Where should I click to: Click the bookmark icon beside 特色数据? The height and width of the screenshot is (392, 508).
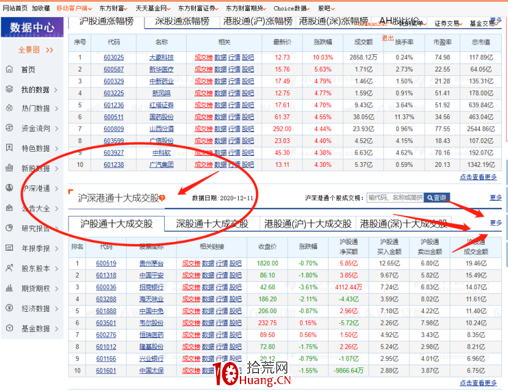(9, 148)
